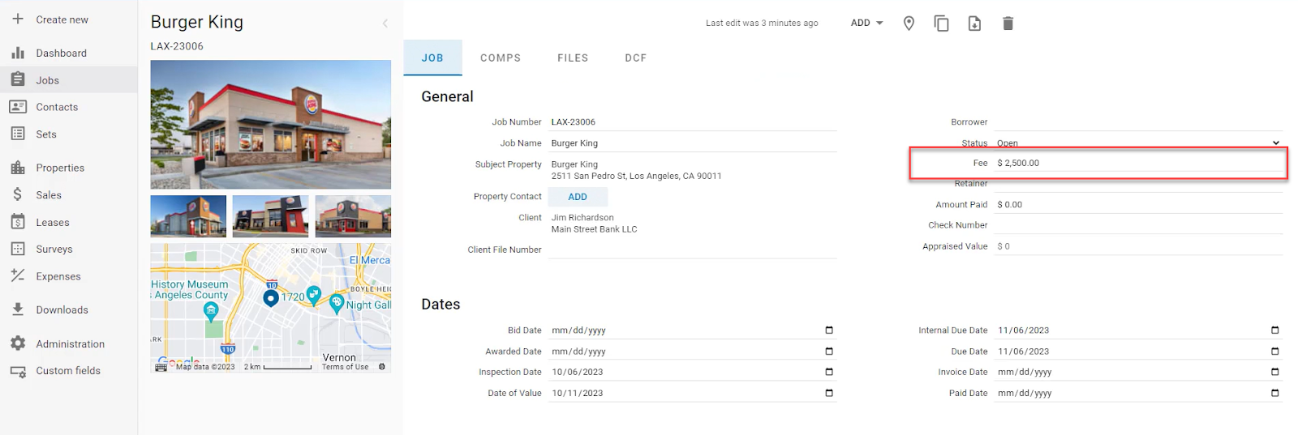The image size is (1298, 435).
Task: Switch to the COMPS tab
Action: [501, 58]
